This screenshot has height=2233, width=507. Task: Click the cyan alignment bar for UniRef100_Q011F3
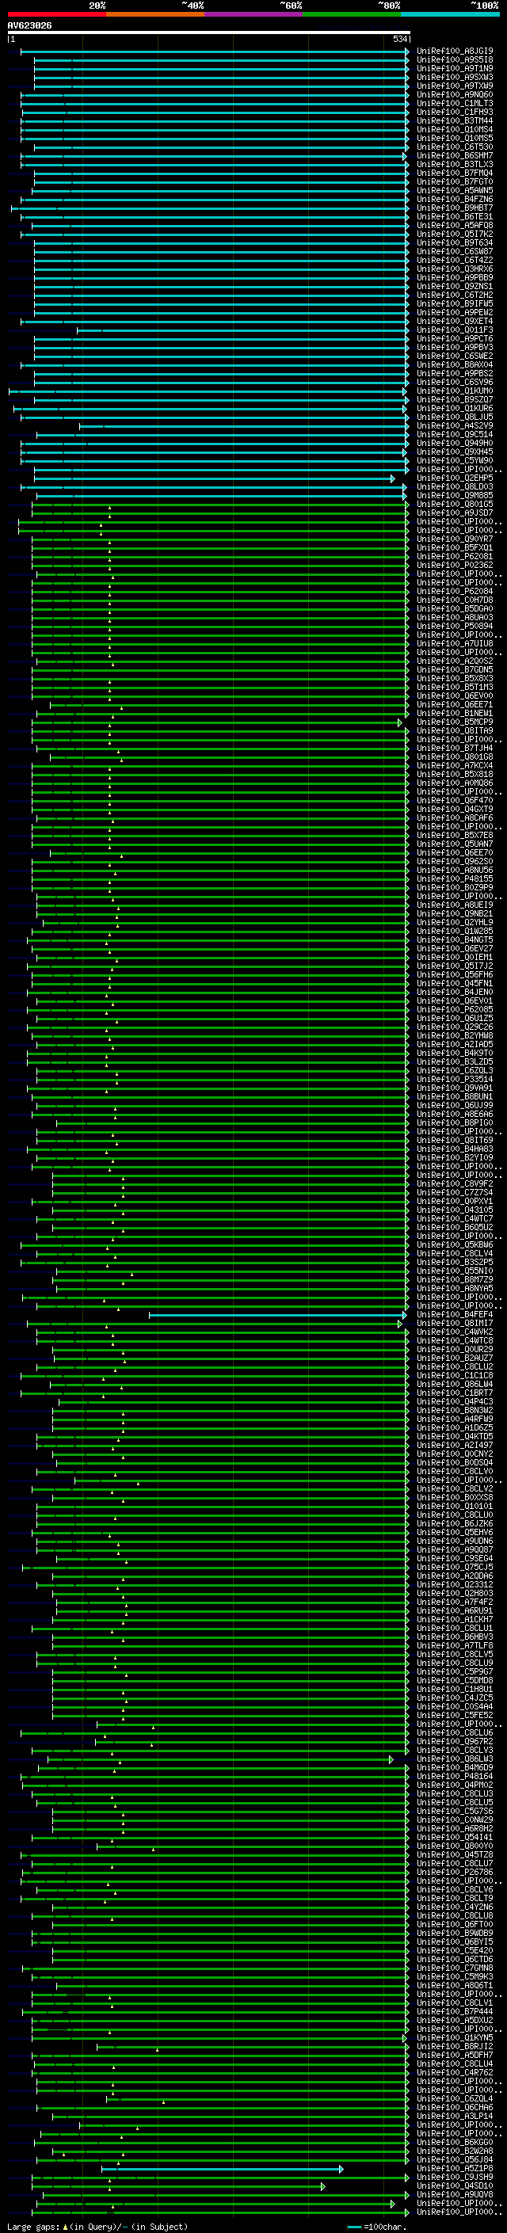click(x=242, y=330)
